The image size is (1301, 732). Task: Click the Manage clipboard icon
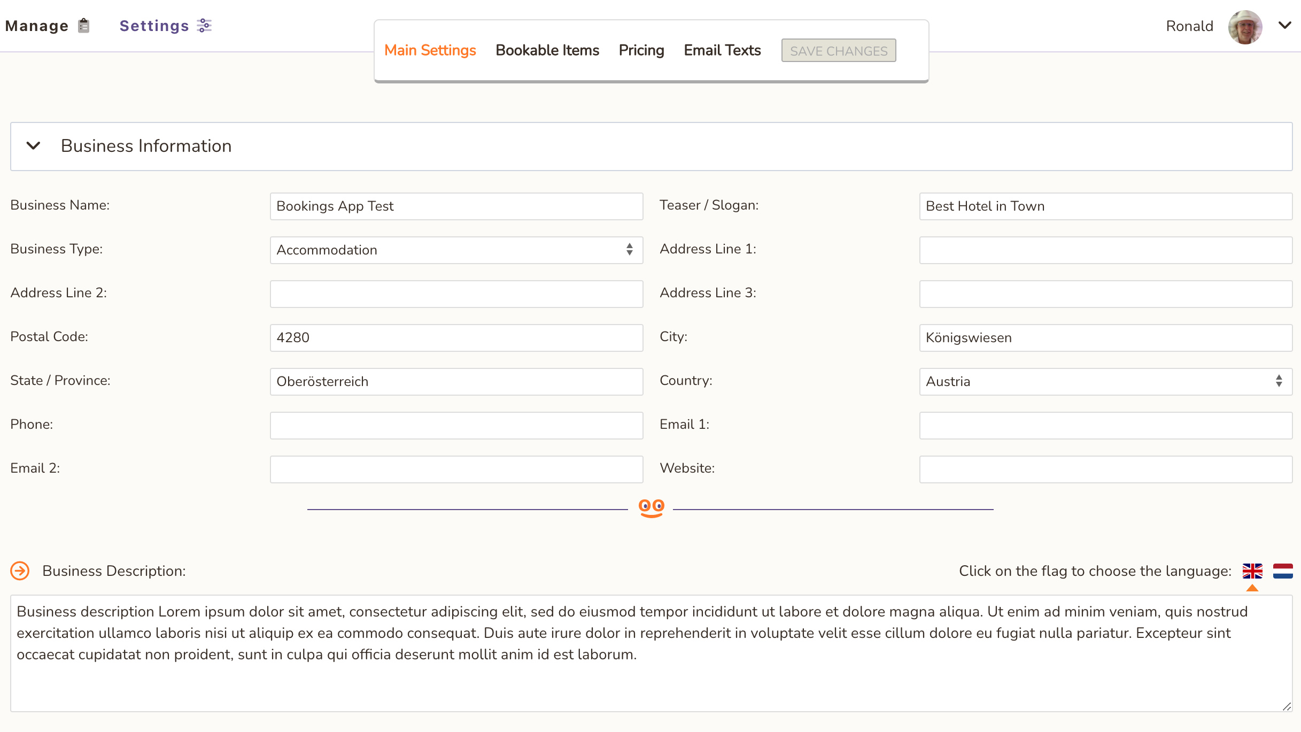83,26
